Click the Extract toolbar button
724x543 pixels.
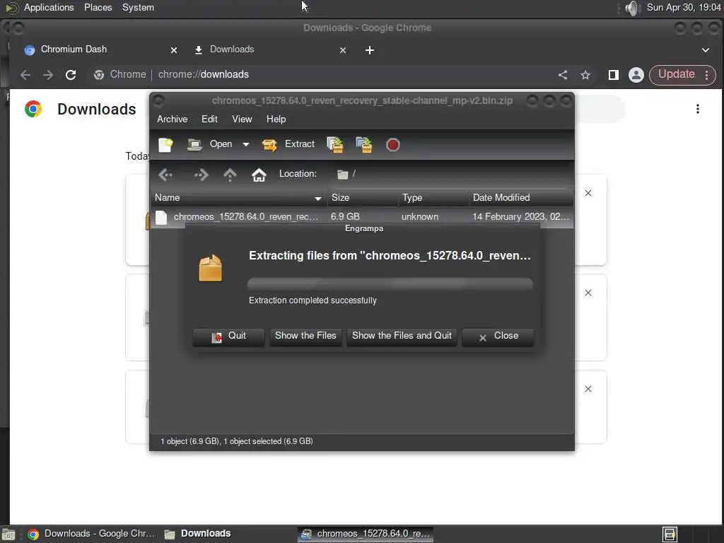click(288, 144)
